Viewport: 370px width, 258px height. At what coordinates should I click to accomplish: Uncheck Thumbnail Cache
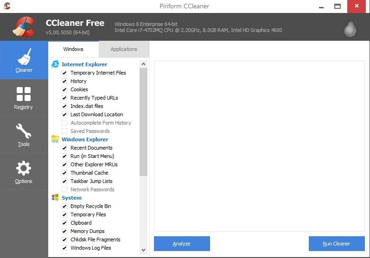[x=64, y=173]
